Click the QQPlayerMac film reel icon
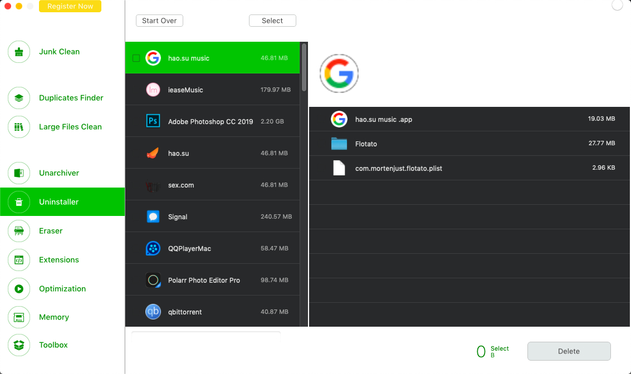 click(x=153, y=249)
